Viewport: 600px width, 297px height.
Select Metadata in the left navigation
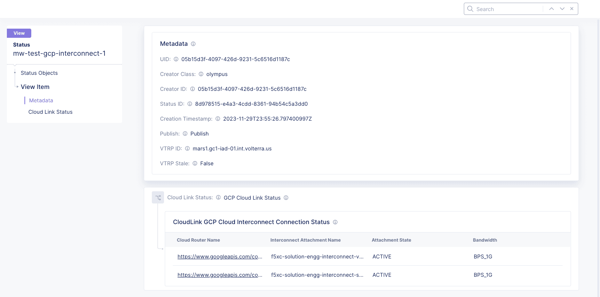click(41, 100)
